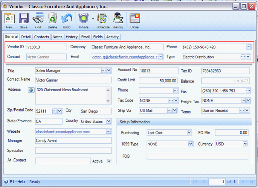
Task: Open the History tab
Action: coord(72,37)
